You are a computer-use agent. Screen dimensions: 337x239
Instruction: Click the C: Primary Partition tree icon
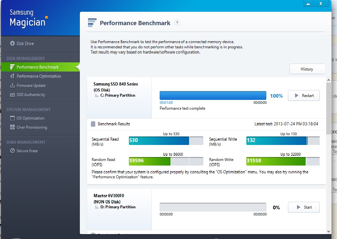tap(97, 95)
